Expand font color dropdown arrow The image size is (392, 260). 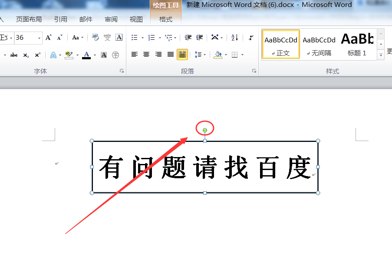[x=95, y=55]
